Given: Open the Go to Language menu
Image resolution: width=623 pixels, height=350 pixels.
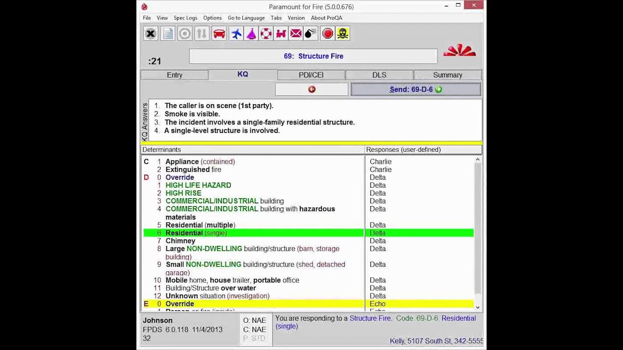Looking at the screenshot, I should point(246,18).
